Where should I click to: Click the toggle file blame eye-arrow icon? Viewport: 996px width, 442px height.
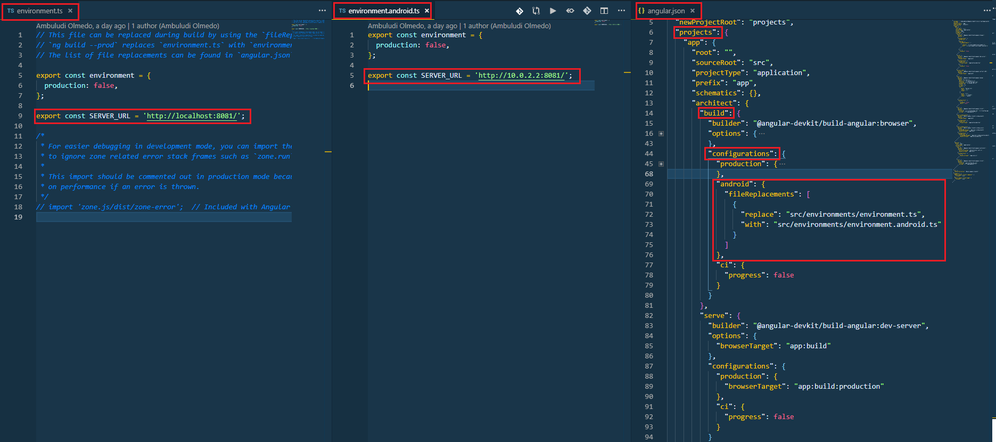[x=570, y=11]
